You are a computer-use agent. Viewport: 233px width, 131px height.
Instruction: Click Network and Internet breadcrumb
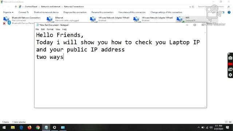[51, 7]
